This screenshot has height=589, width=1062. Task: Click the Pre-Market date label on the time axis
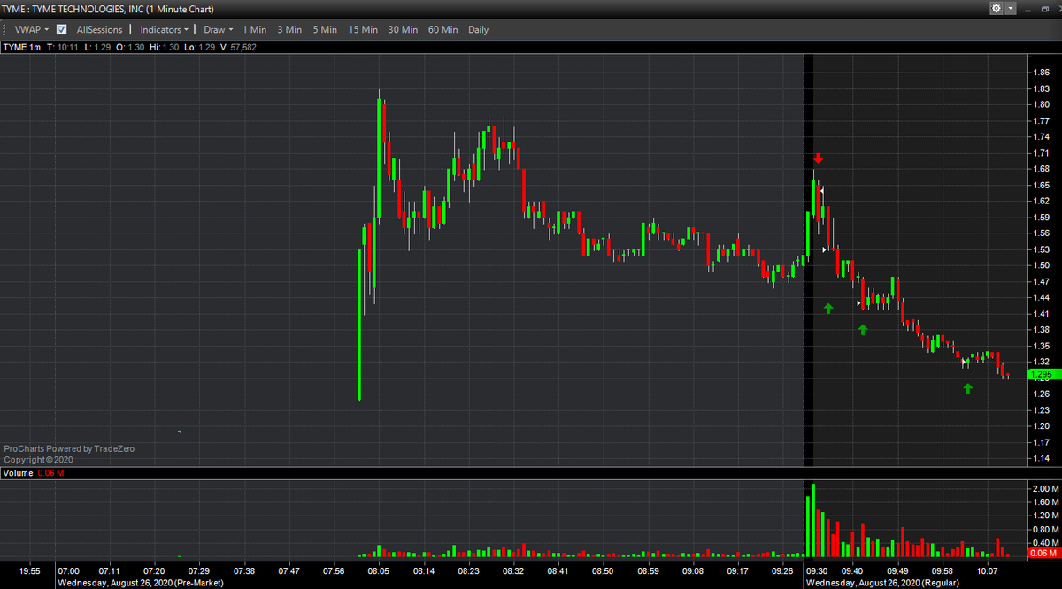(x=140, y=583)
